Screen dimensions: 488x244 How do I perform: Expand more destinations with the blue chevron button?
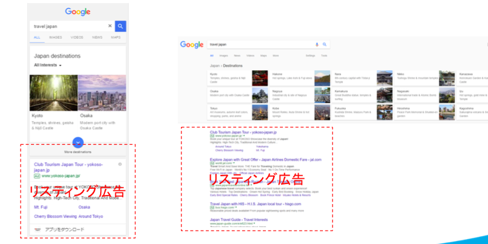(x=78, y=142)
